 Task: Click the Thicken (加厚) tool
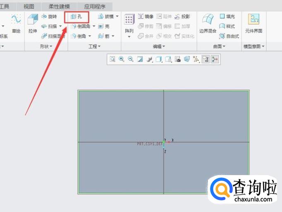click(x=182, y=26)
